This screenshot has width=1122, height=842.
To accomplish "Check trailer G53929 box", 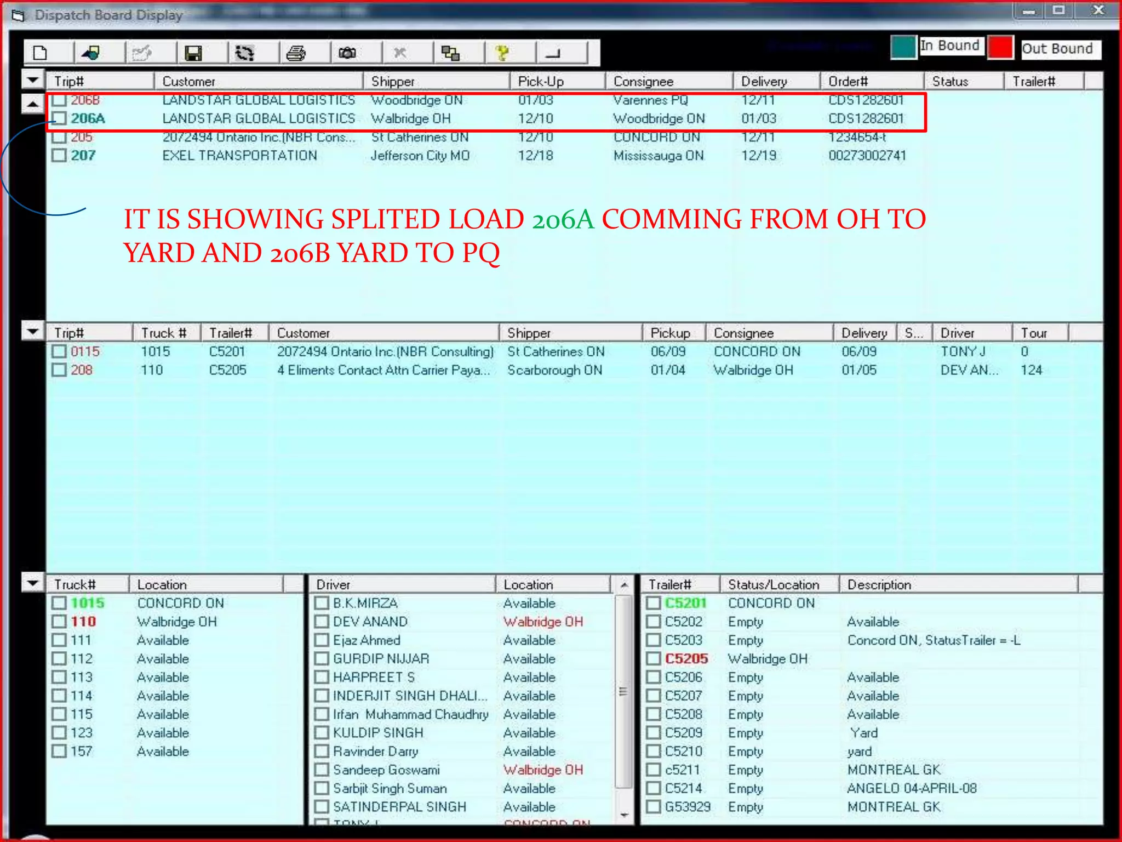I will pyautogui.click(x=653, y=807).
